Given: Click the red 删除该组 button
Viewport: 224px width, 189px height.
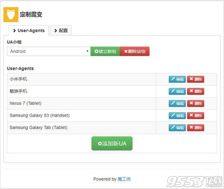Looking at the screenshot, I should coord(135,51).
